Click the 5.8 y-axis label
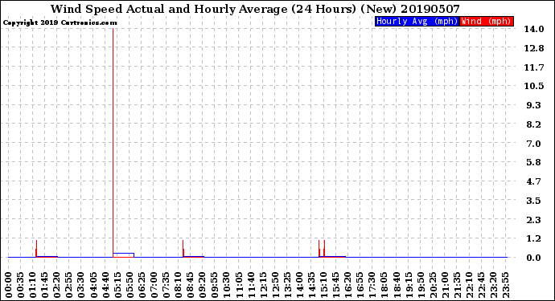This screenshot has width=555, height=301. point(534,162)
